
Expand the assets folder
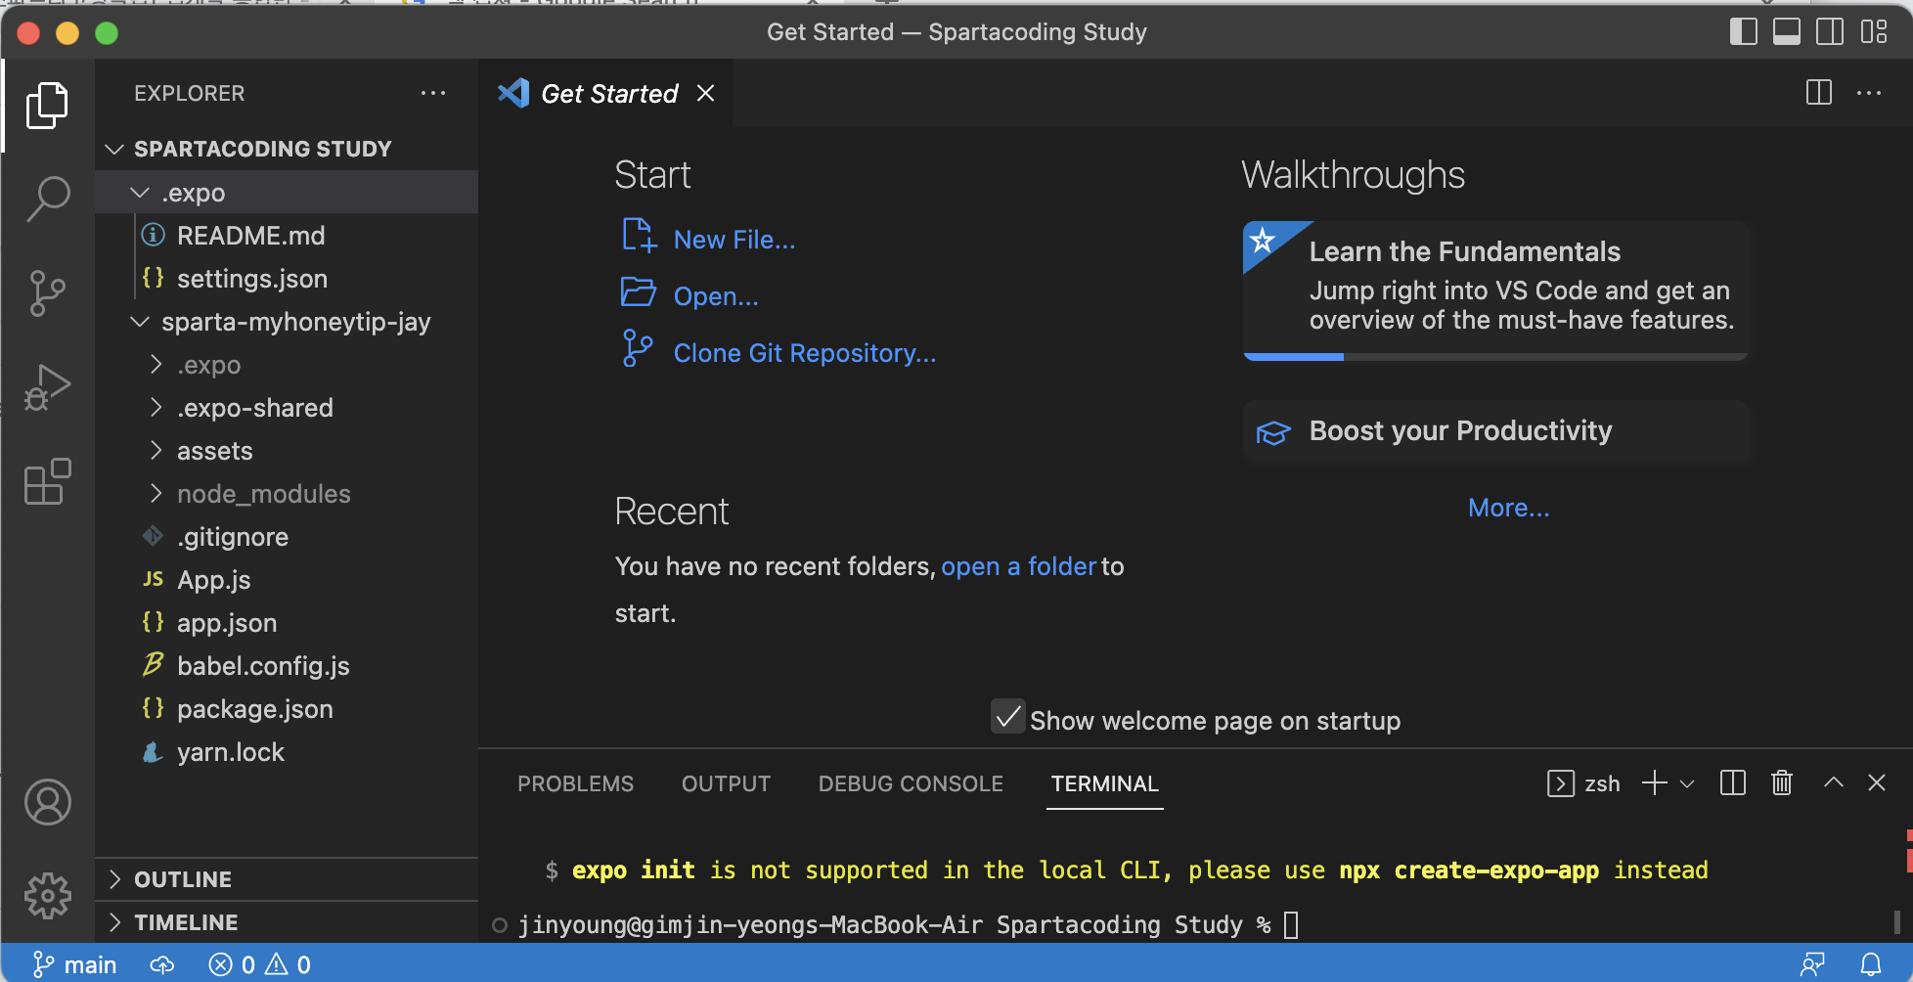pos(287,451)
